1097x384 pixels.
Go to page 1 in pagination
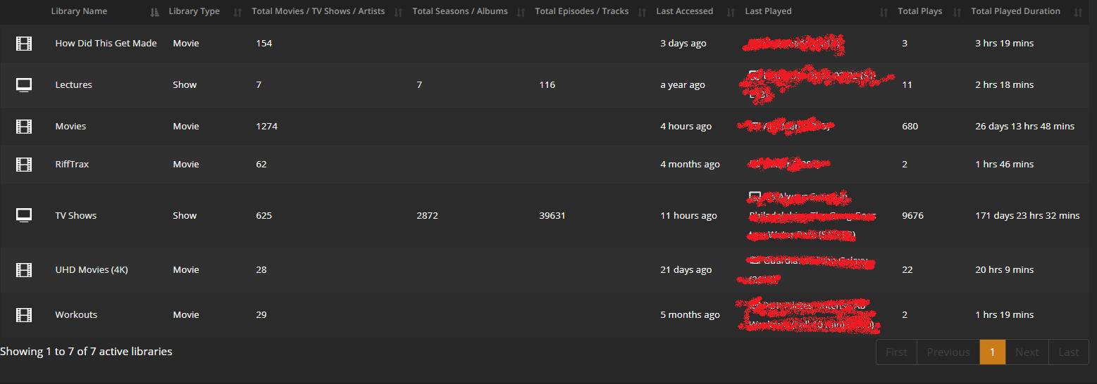[x=992, y=352]
